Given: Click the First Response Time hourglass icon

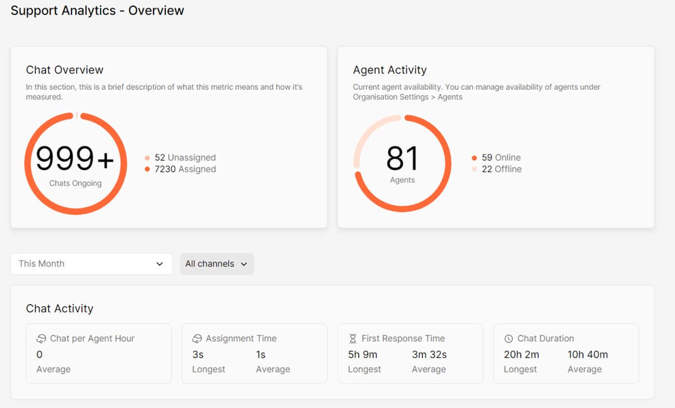Looking at the screenshot, I should (353, 339).
